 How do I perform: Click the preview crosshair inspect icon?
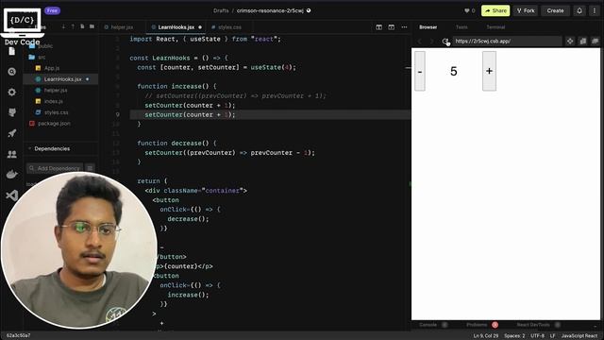tap(570, 41)
